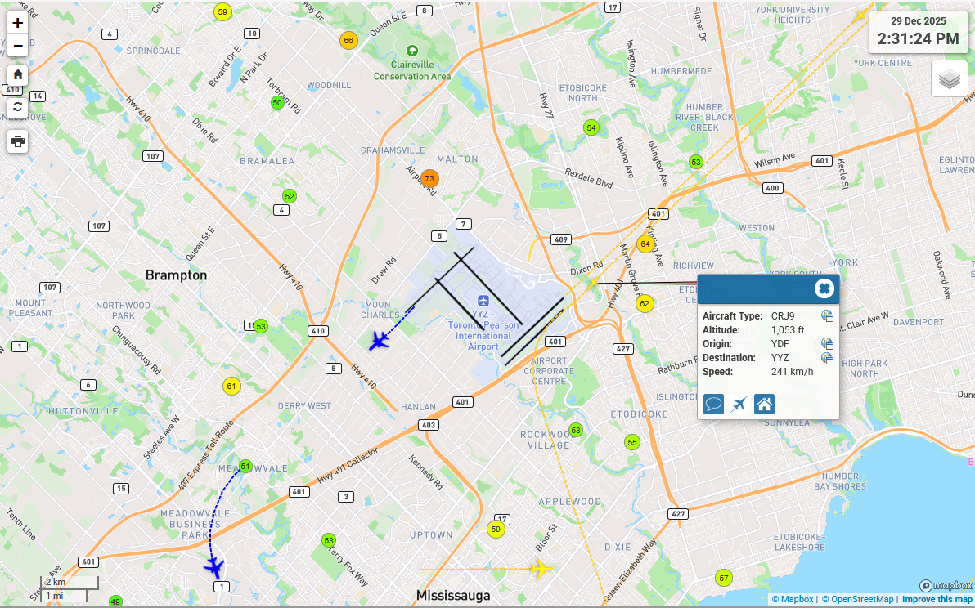The height and width of the screenshot is (608, 975).
Task: Open lookup icon beside Destination YYZ
Action: pos(827,358)
